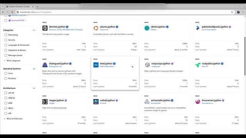Click the Ubuntu logo on ubuntu/python card

pyautogui.click(x=96, y=28)
